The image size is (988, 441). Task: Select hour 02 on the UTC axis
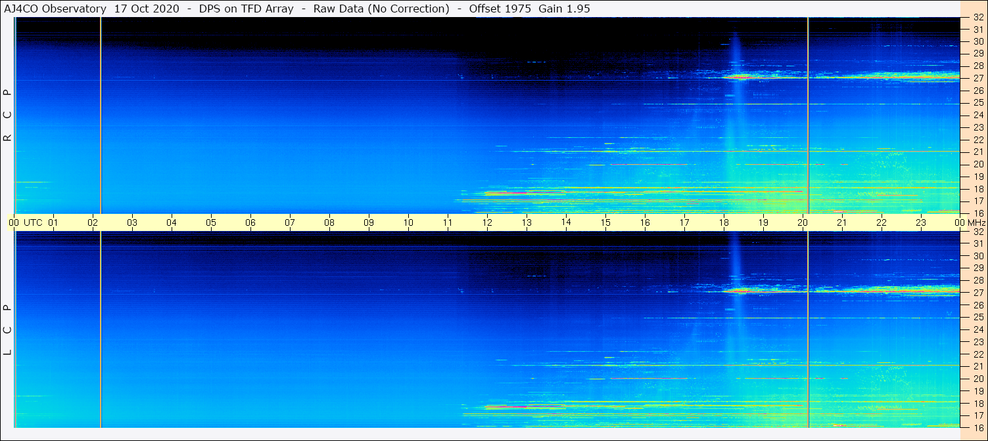pos(93,222)
